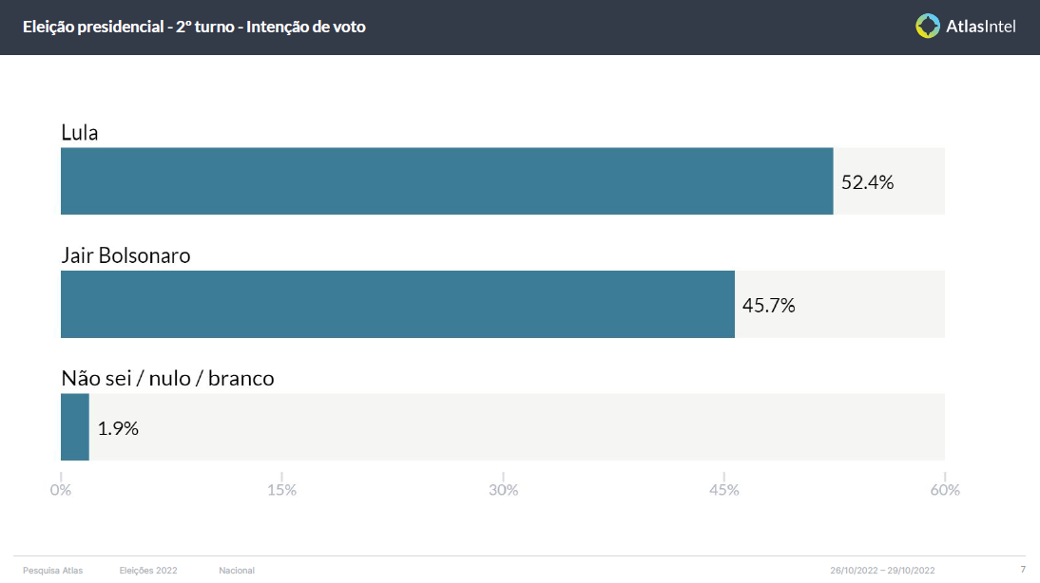This screenshot has width=1040, height=583.
Task: Click the Nacional footer text
Action: (237, 571)
